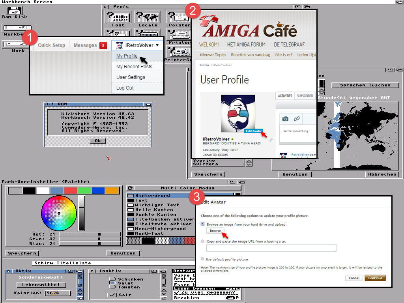
Task: Click the down arrow in Aktiv window
Action: [x=80, y=294]
